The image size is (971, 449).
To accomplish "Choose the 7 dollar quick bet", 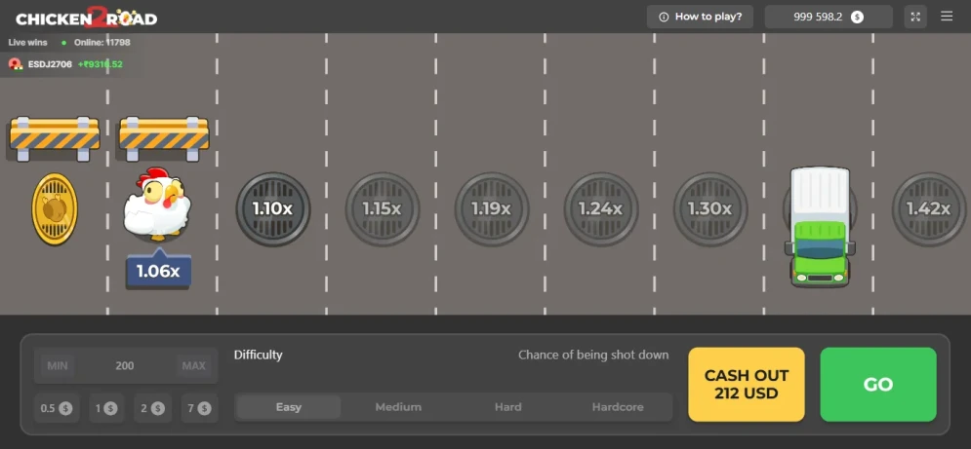I will [x=199, y=408].
